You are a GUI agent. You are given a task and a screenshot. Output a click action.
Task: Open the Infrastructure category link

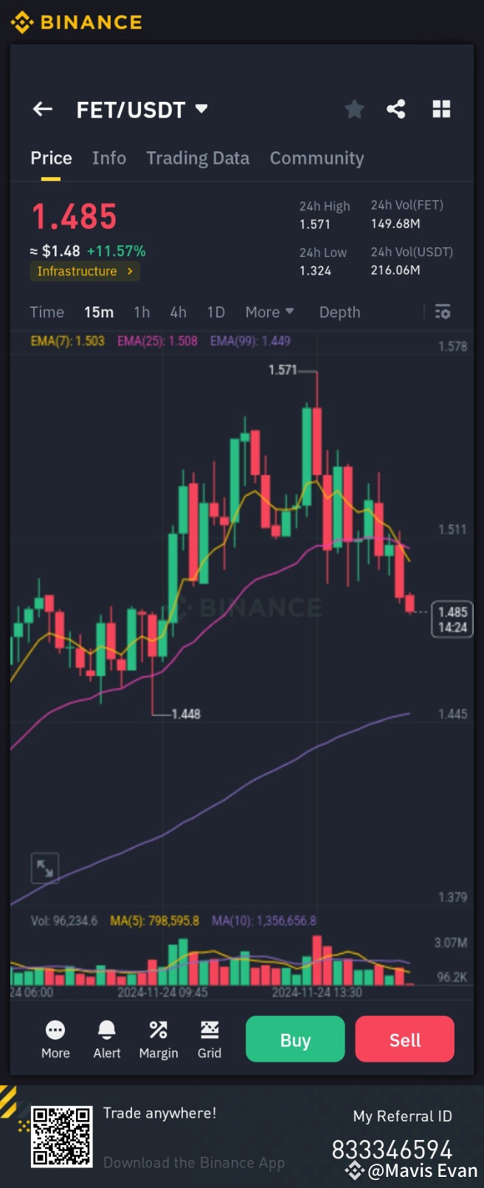click(x=83, y=271)
